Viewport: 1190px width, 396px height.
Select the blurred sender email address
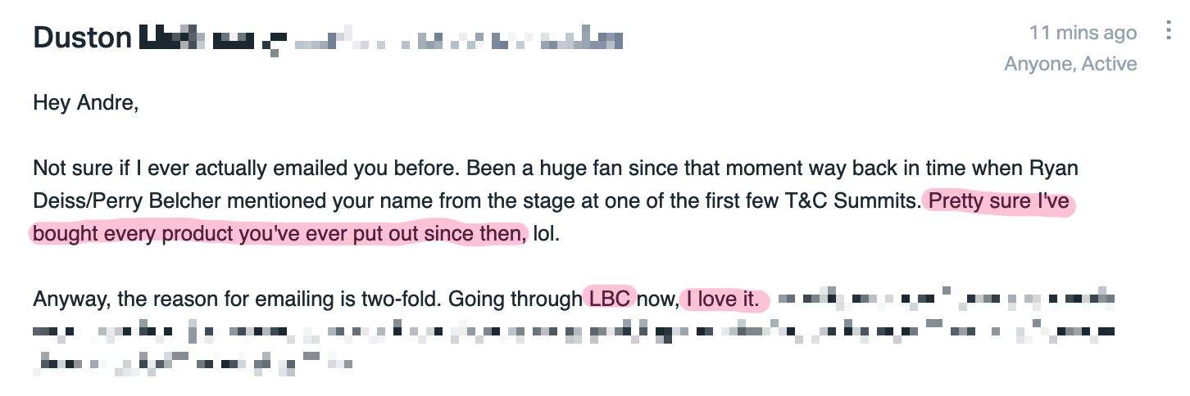443,39
